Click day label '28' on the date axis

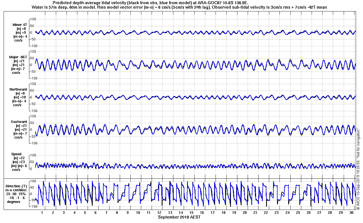[330, 213]
